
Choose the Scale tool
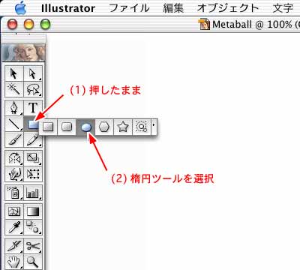(x=33, y=158)
